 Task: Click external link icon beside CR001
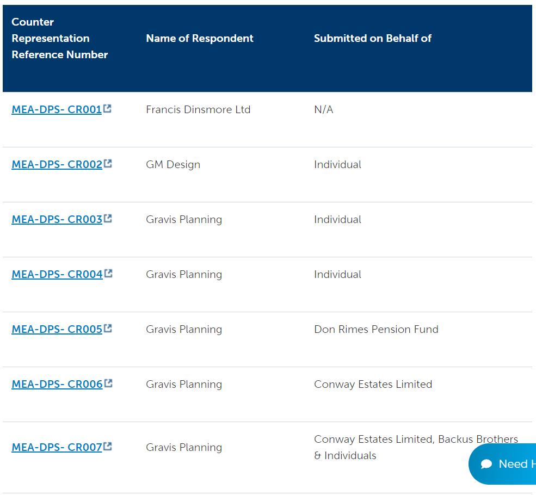click(107, 108)
